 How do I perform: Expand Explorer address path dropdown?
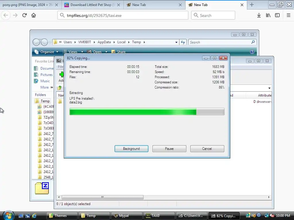coord(176,42)
